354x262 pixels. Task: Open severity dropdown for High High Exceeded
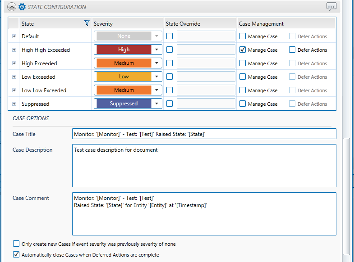157,50
